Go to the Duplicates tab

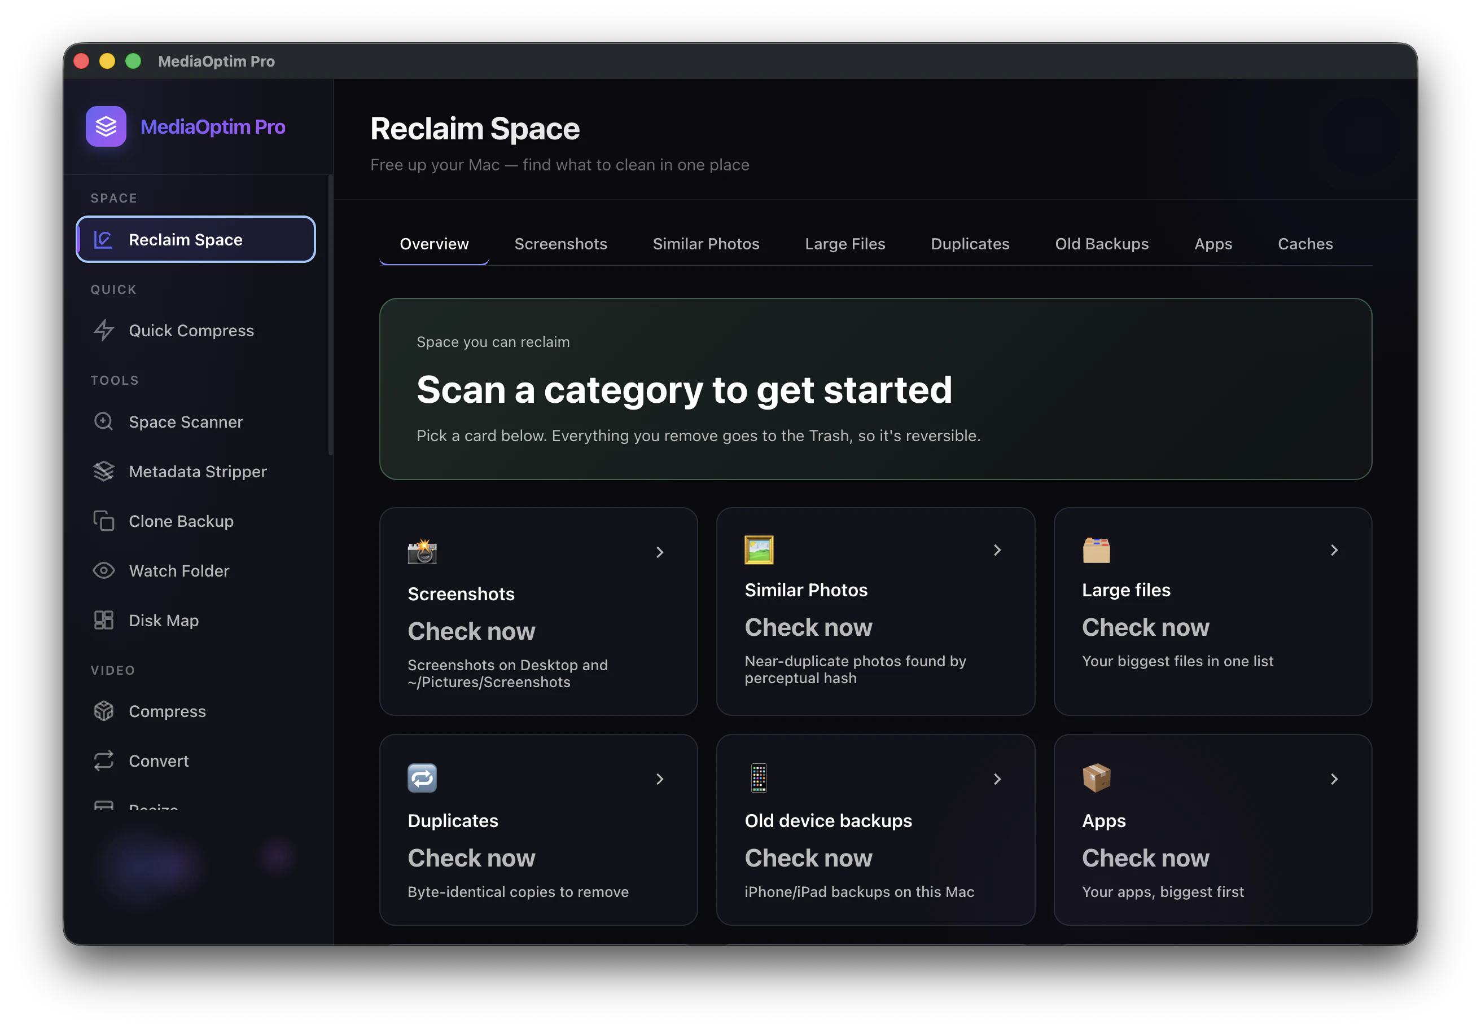coord(970,244)
